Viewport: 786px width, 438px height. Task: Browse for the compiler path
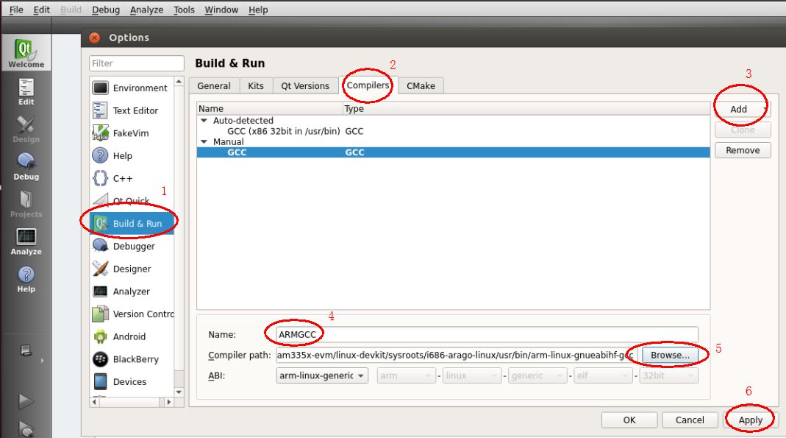click(671, 355)
